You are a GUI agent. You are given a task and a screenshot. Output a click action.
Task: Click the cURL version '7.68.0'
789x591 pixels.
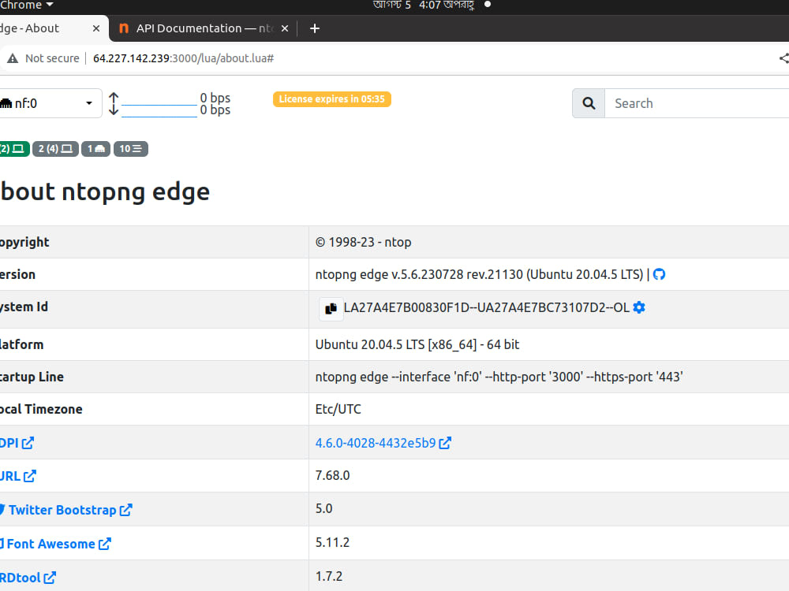(x=333, y=475)
